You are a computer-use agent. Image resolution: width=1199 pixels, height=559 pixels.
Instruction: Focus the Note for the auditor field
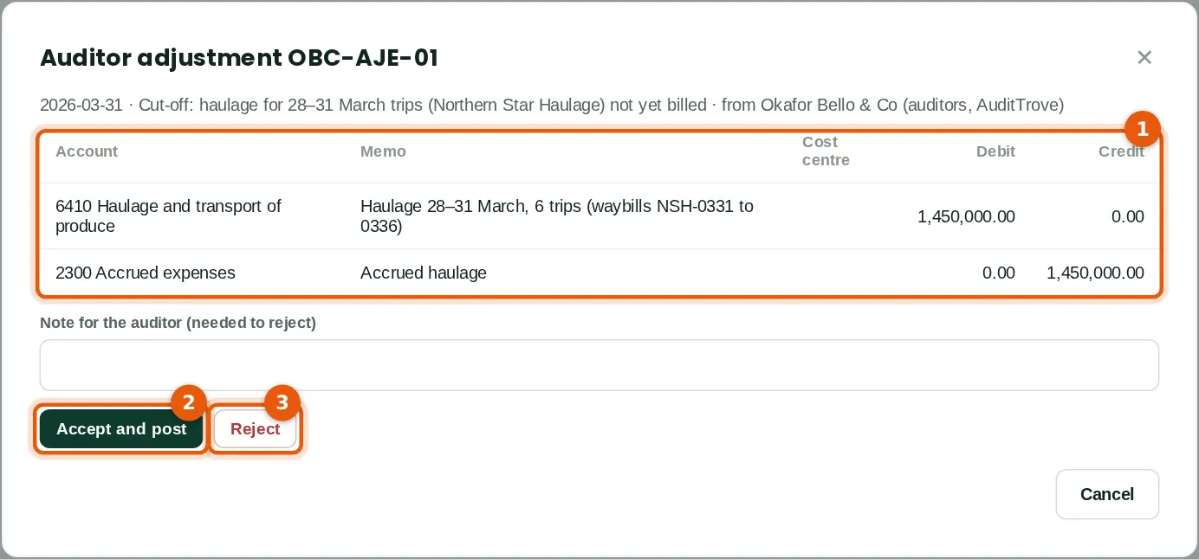[x=599, y=365]
